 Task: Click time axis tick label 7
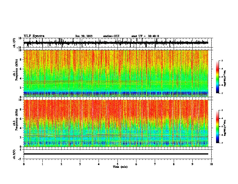point(155,164)
